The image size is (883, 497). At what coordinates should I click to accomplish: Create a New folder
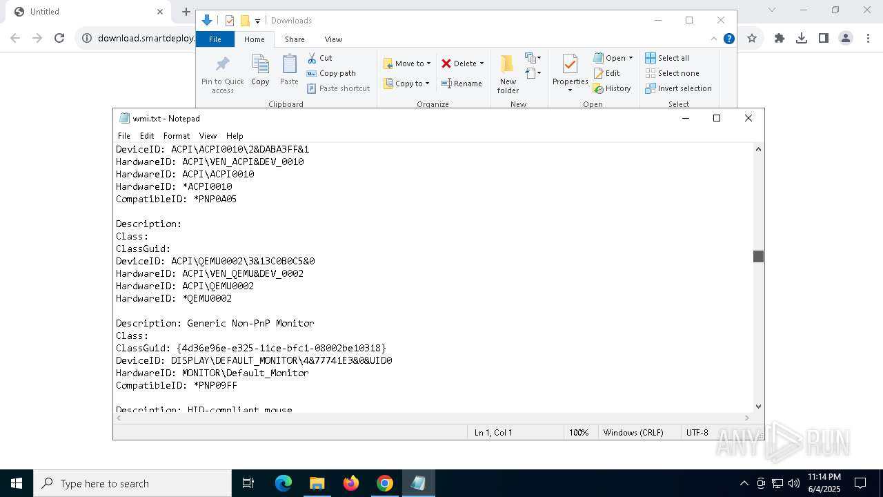point(508,74)
